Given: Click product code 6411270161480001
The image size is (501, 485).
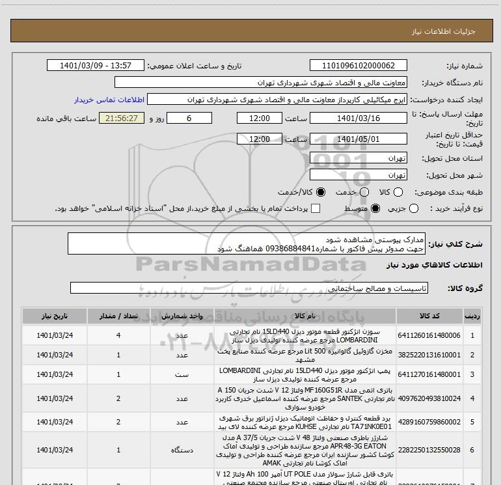Looking at the screenshot, I should point(429,374).
